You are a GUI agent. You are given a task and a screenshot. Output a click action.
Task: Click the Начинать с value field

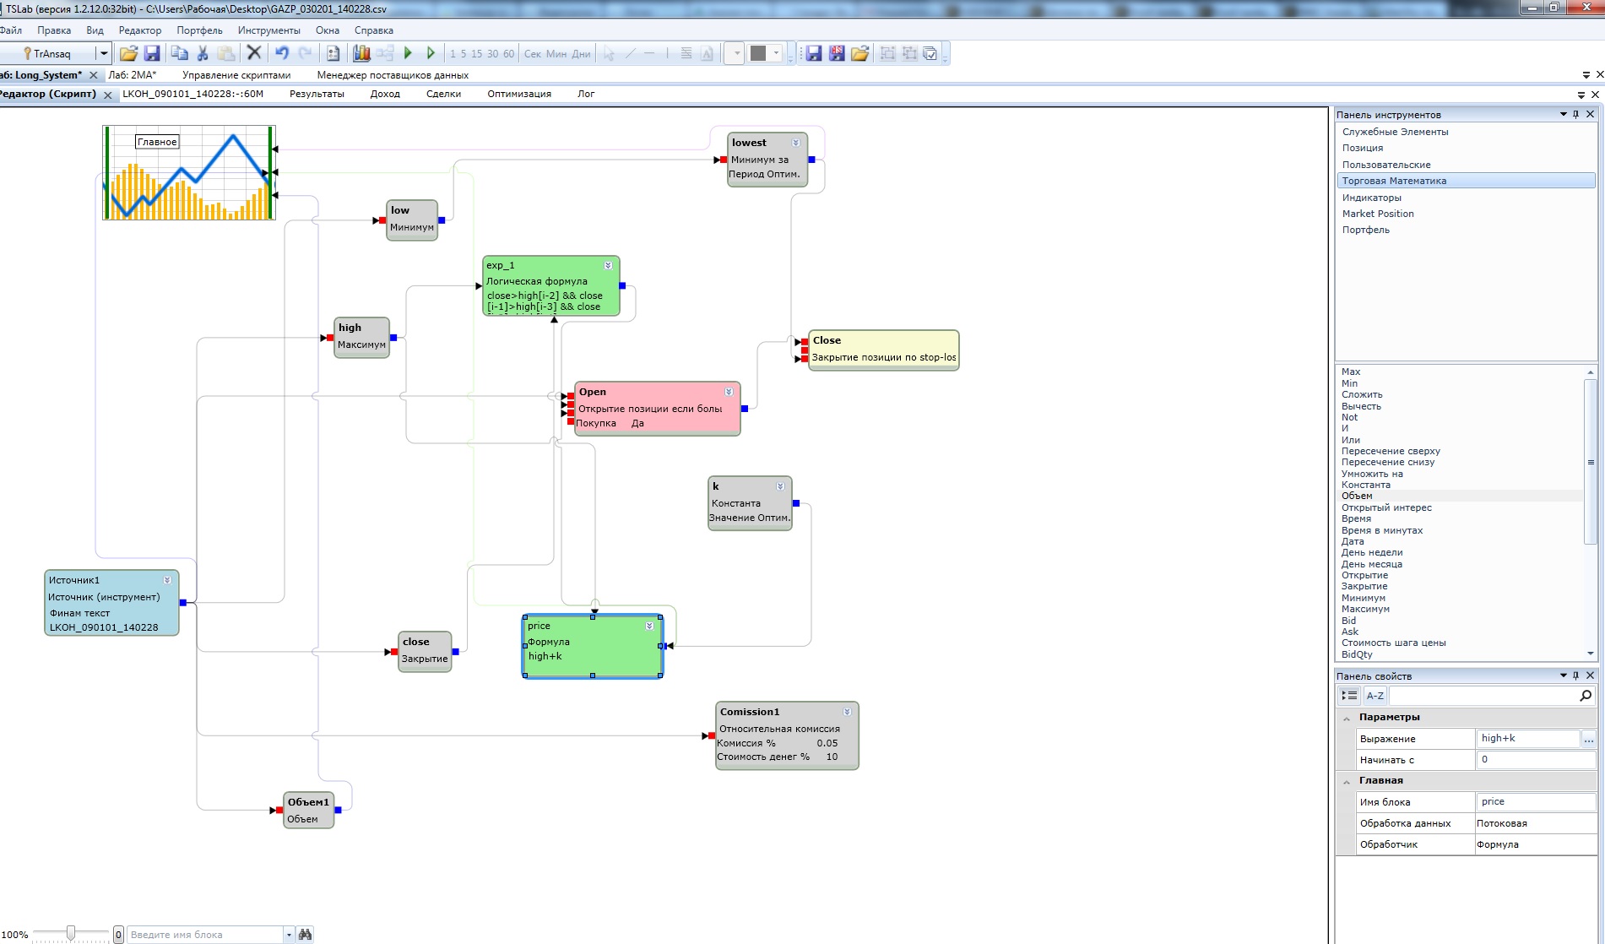(x=1534, y=760)
